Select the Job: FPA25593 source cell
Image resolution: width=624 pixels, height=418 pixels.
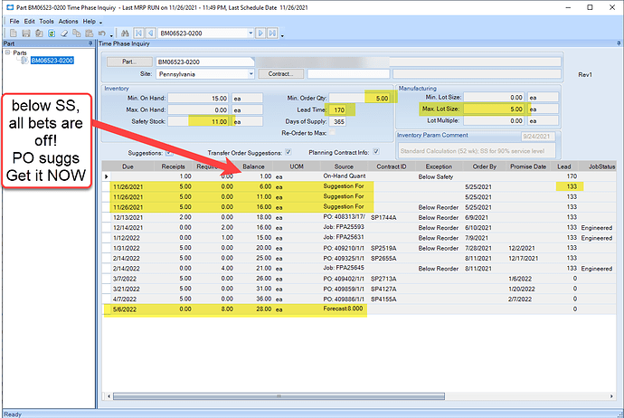click(345, 227)
